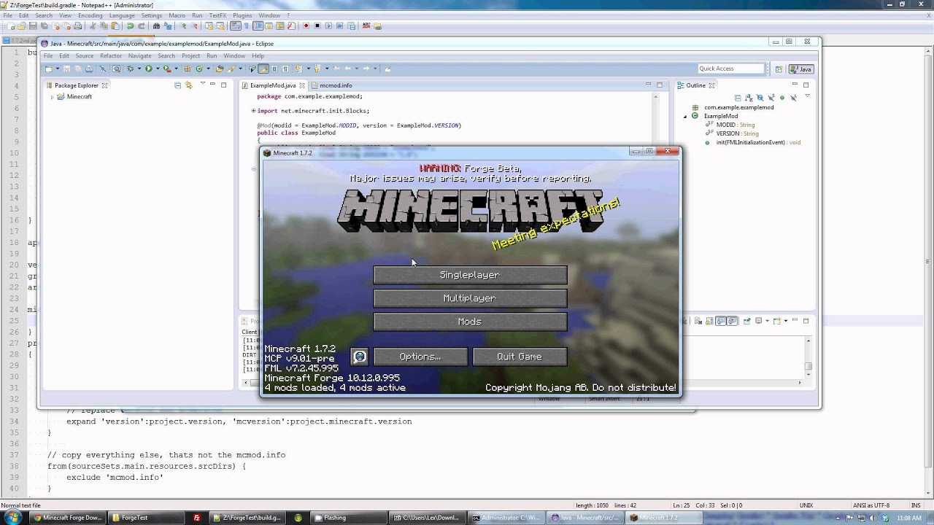Open the Notepad++ TextFX menu

coord(217,15)
